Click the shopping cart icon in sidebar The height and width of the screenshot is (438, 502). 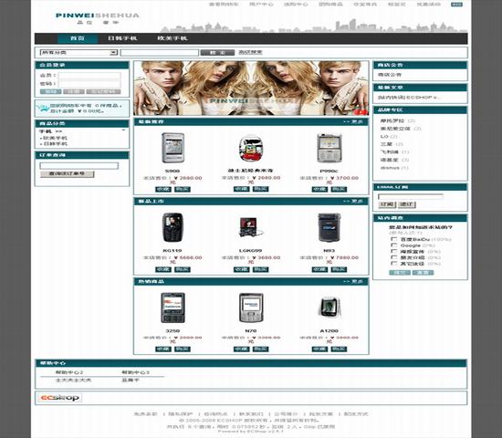click(x=43, y=108)
